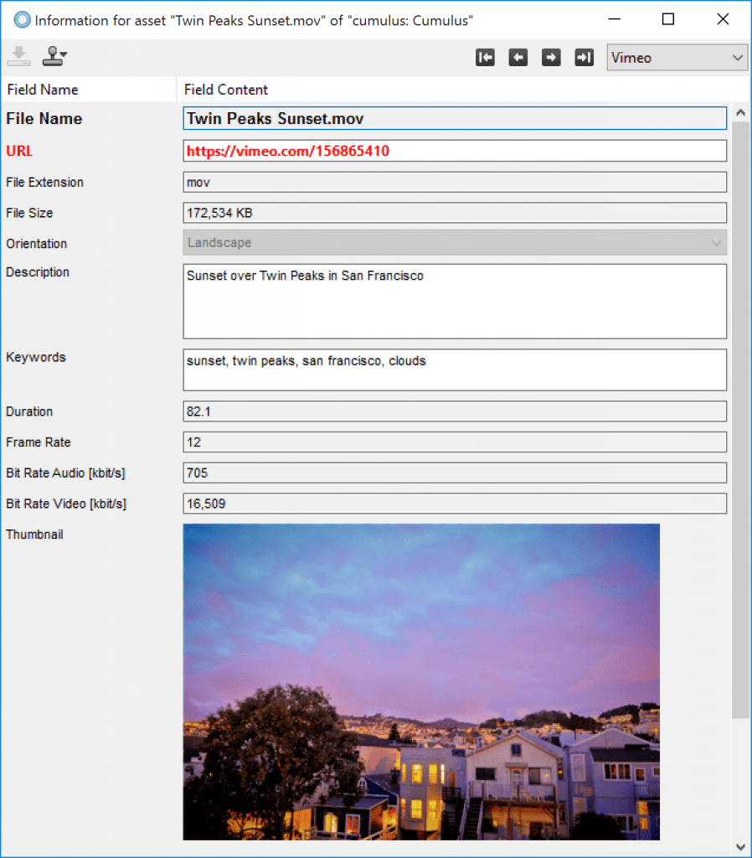Click the Cumulus window title icon
The width and height of the screenshot is (752, 858).
tap(21, 18)
